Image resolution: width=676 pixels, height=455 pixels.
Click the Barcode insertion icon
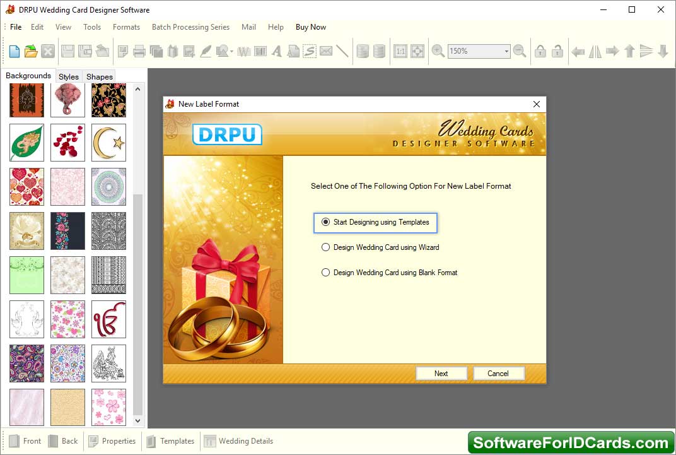coord(260,51)
